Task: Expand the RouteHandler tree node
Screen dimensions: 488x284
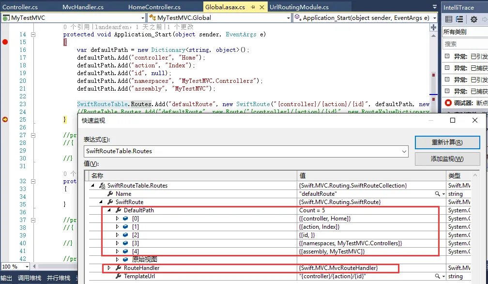Action: tap(109, 268)
